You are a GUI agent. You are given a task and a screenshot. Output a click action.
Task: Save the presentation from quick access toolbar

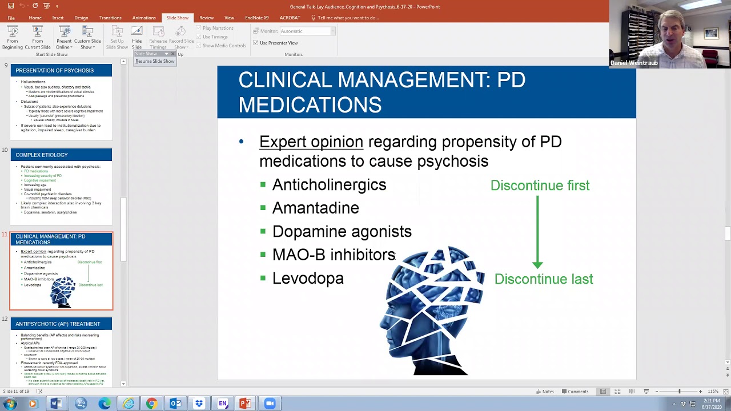pos(11,6)
